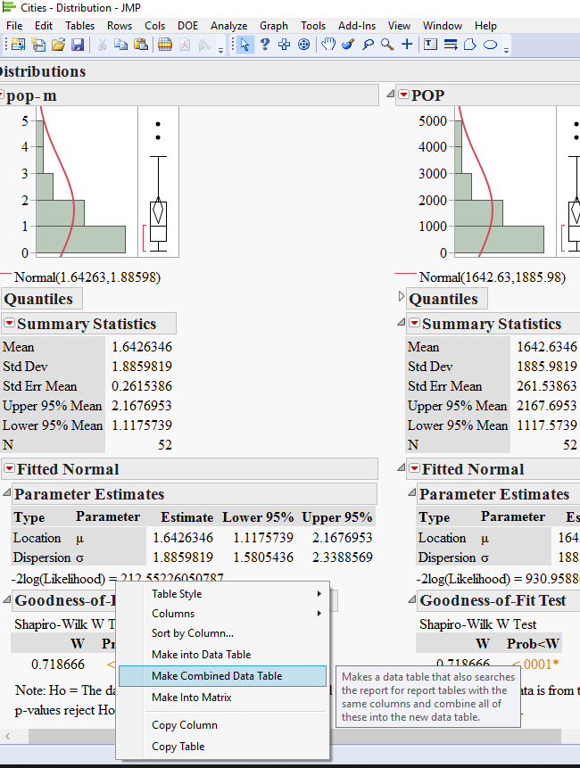Image resolution: width=580 pixels, height=768 pixels.
Task: Click the Copy toolbar icon
Action: [x=121, y=45]
